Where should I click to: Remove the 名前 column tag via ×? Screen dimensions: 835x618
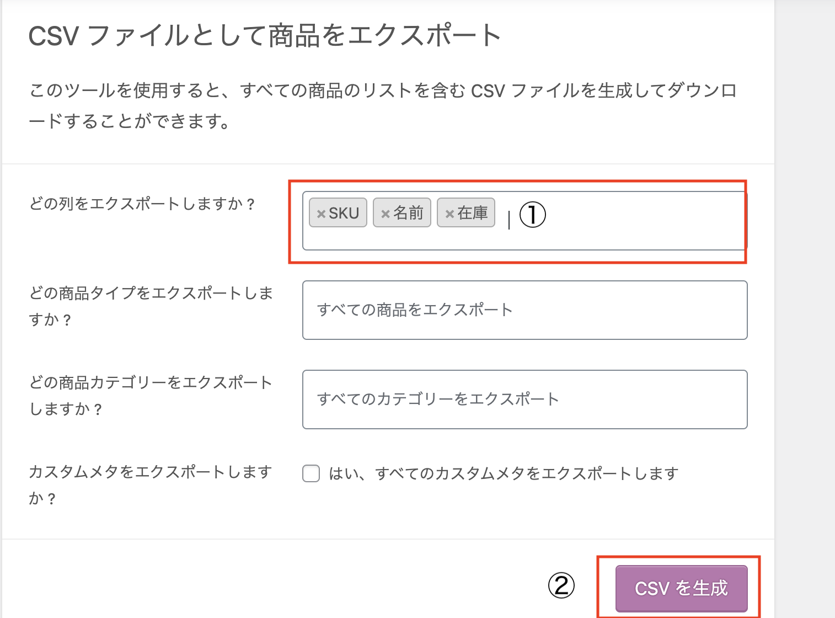point(386,214)
